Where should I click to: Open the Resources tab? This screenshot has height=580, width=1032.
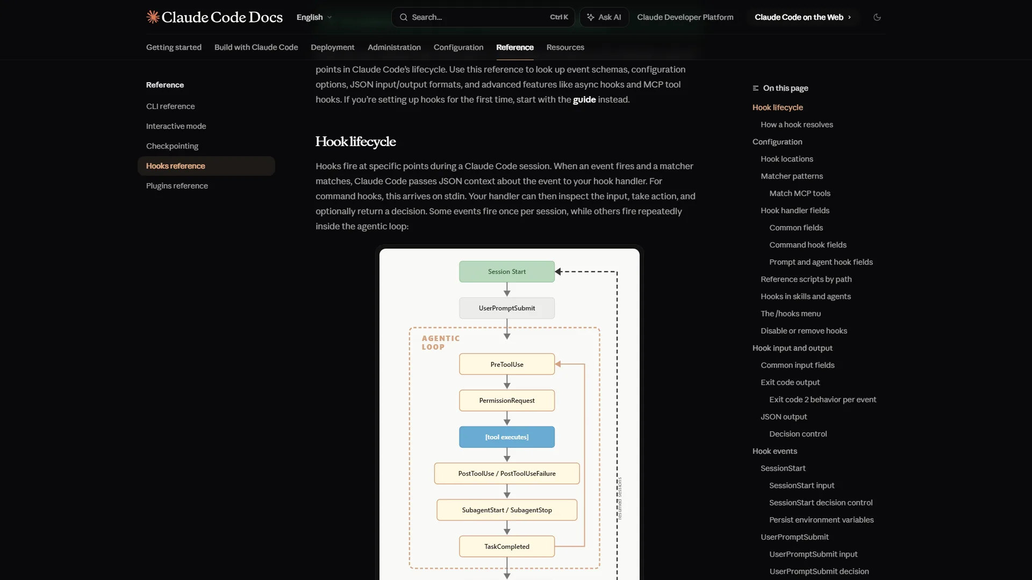(565, 47)
